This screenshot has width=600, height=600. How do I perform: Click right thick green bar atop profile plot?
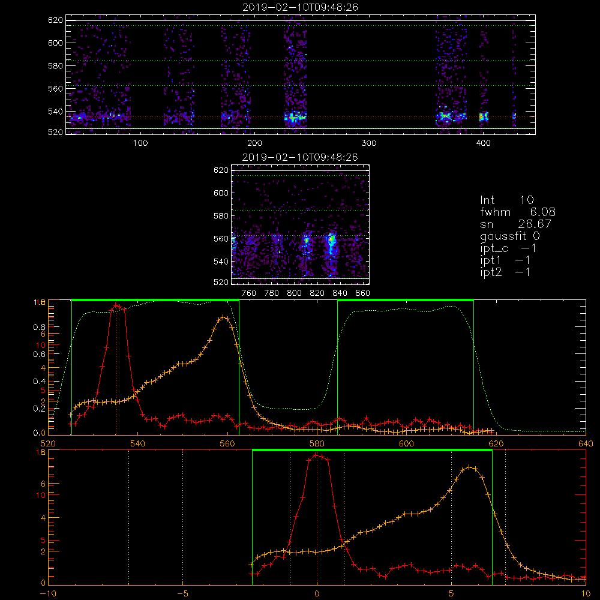tap(406, 301)
